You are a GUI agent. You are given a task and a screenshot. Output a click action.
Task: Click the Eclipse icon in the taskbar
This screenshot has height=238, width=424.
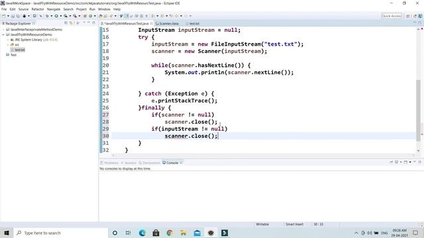pos(211,233)
